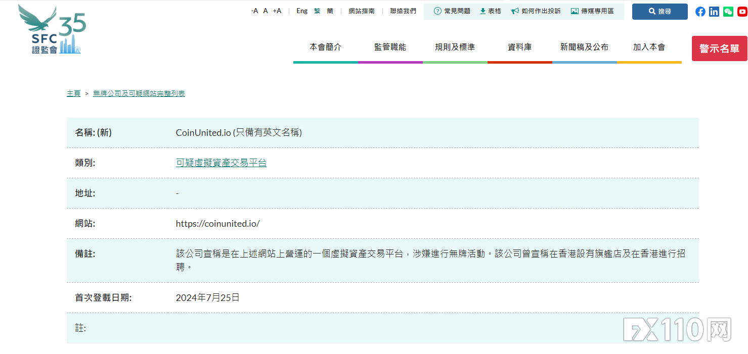
Task: Open the 本會簡介 menu
Action: tap(326, 47)
